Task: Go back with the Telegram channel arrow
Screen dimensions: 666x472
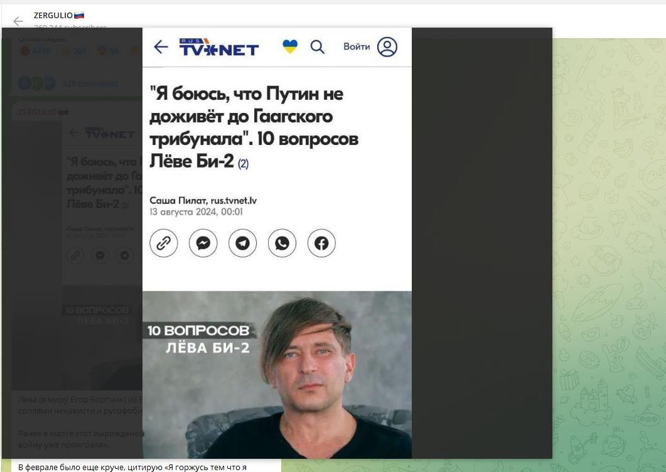Action: pyautogui.click(x=18, y=21)
